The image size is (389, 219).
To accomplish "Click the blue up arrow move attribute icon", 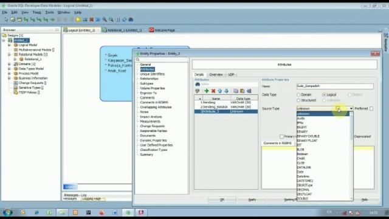I will 220,91.
